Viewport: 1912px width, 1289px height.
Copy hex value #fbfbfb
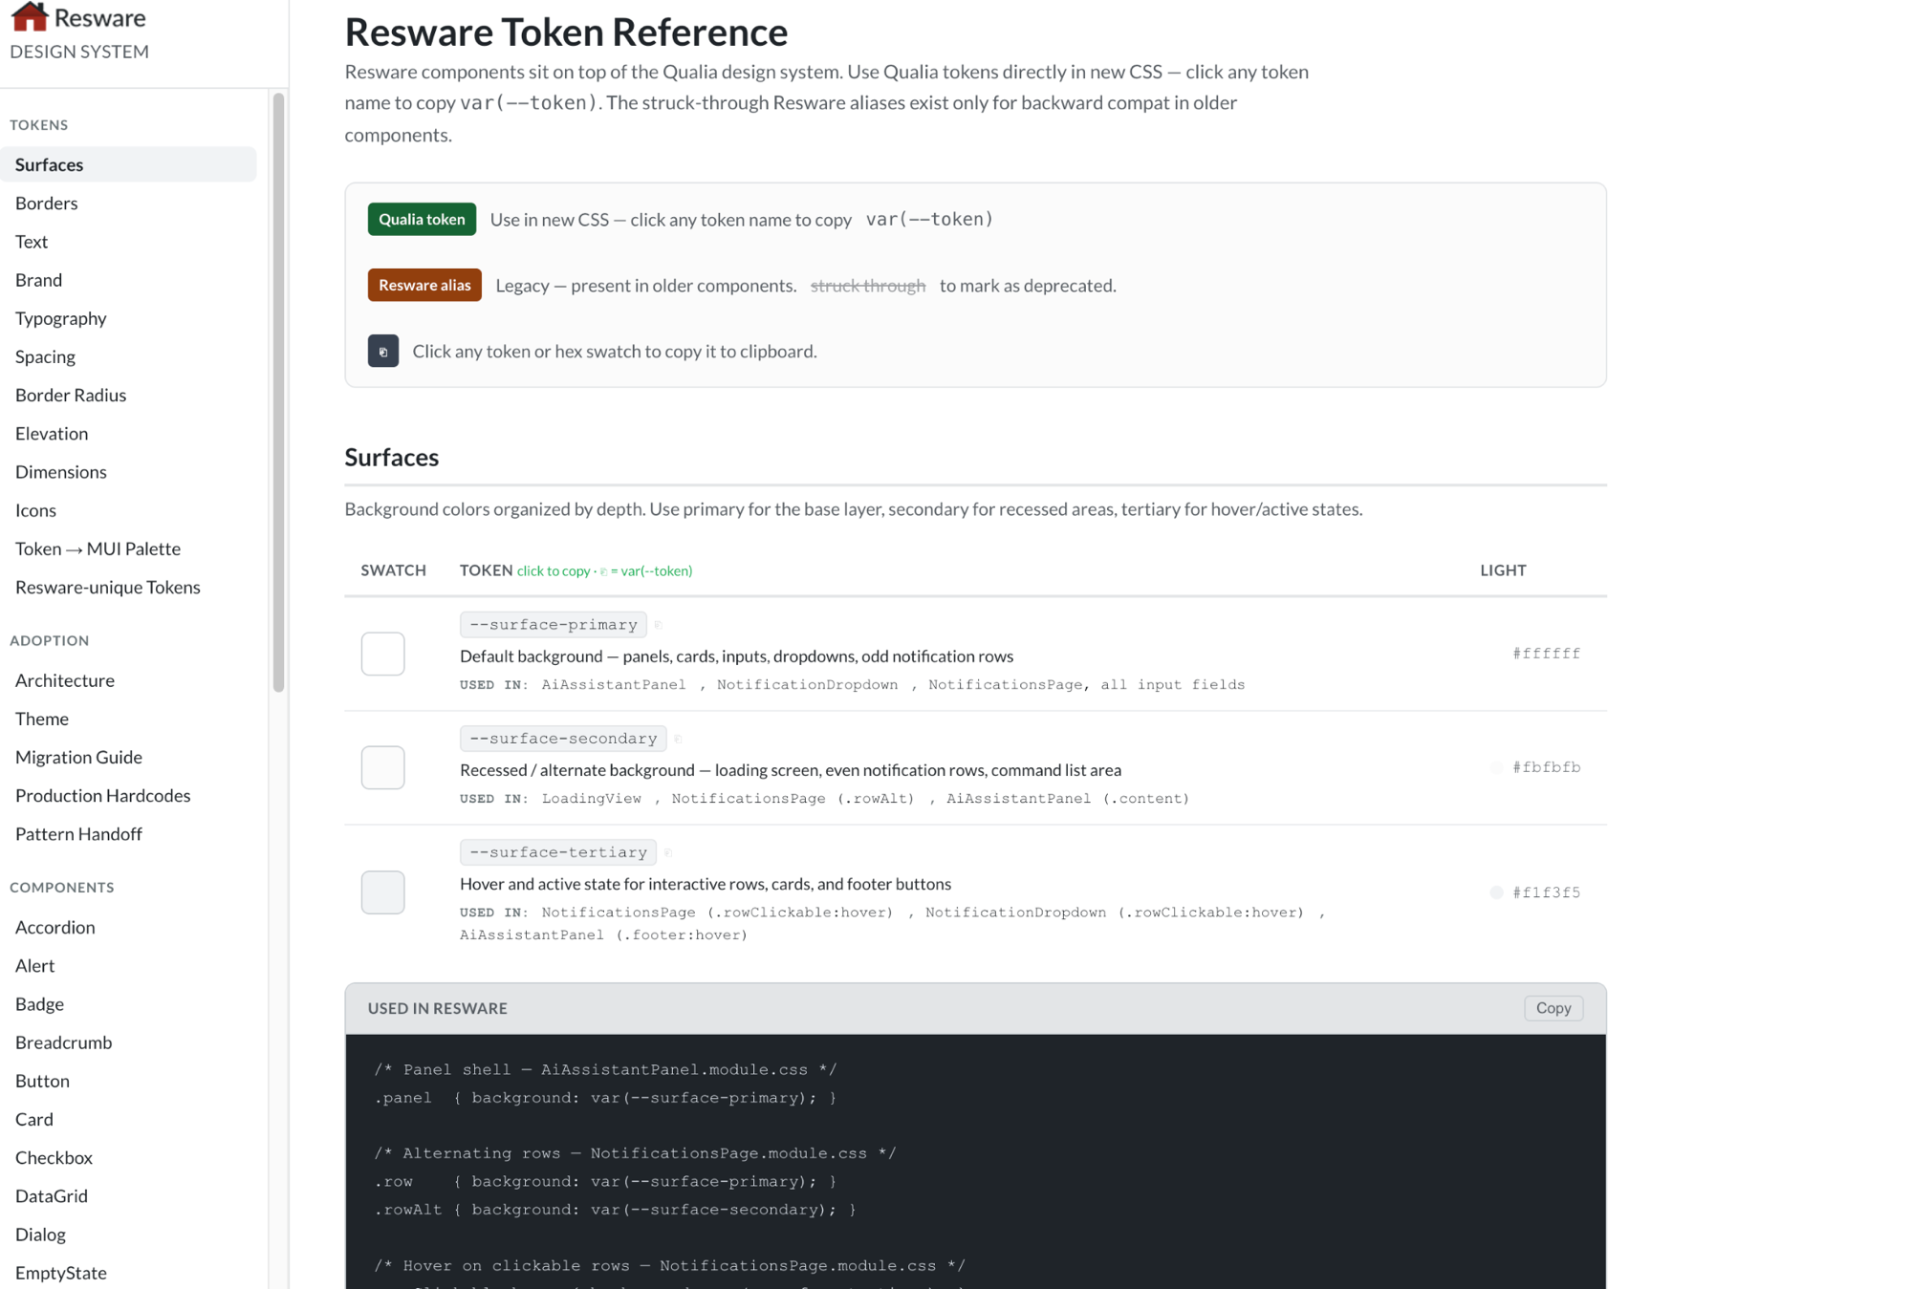(x=1546, y=767)
